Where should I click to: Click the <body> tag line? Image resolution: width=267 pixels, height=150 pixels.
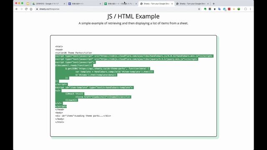59,113
